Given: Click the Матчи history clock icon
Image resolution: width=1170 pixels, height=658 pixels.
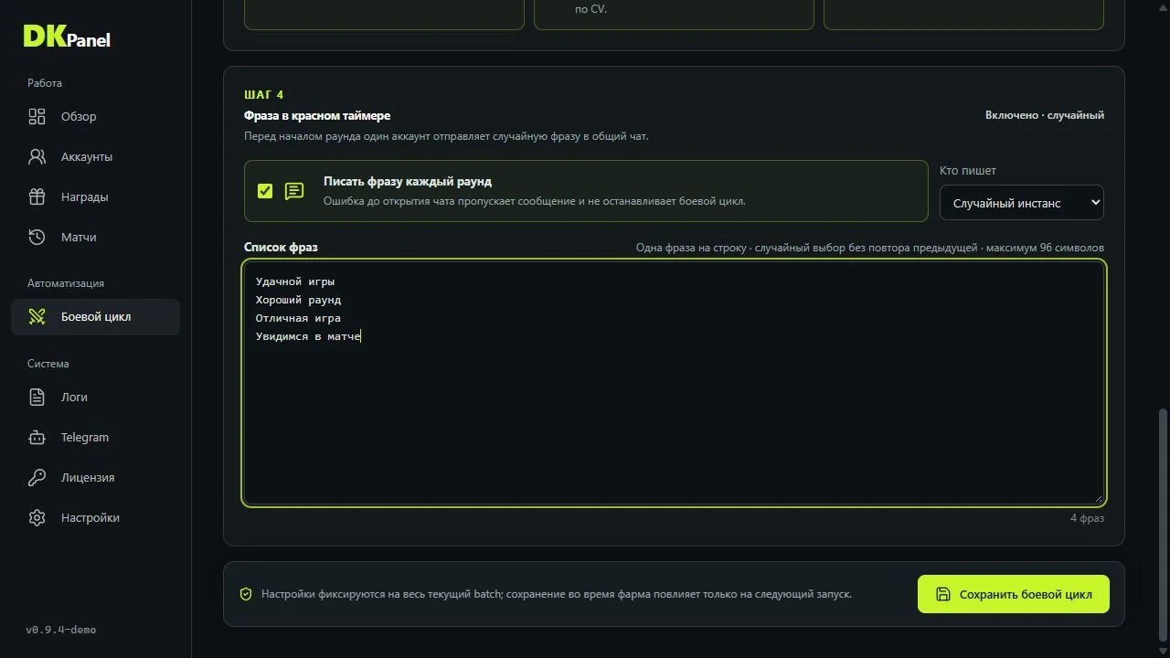Looking at the screenshot, I should [37, 237].
